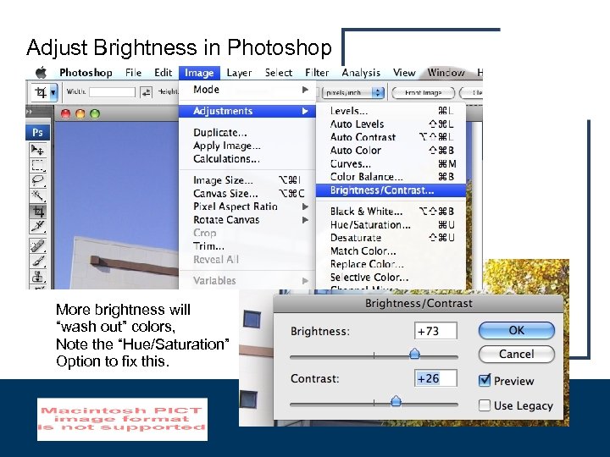Click the red close window button

[65, 114]
